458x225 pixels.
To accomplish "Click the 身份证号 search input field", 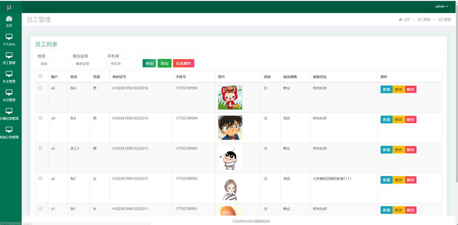I will [x=89, y=64].
